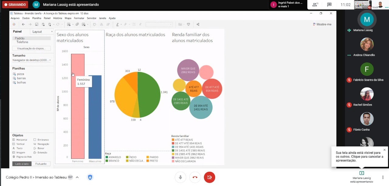This screenshot has width=389, height=186.
Task: Select the Flutuante layout toggle
Action: point(41,164)
